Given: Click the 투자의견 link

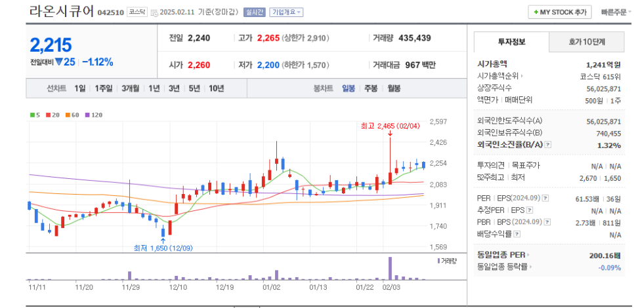Looking at the screenshot, I should 492,166.
